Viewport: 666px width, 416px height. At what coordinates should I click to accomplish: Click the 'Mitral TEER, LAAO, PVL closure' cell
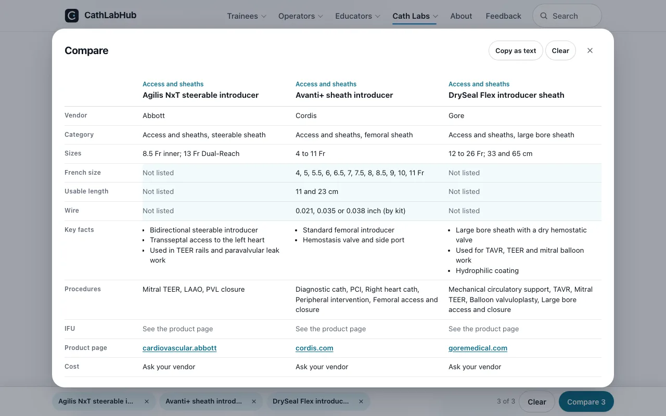tap(194, 289)
